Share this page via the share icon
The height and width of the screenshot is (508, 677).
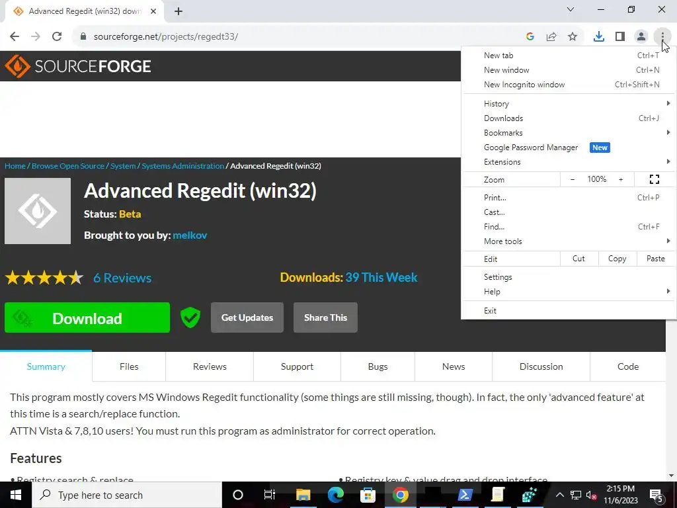551,36
